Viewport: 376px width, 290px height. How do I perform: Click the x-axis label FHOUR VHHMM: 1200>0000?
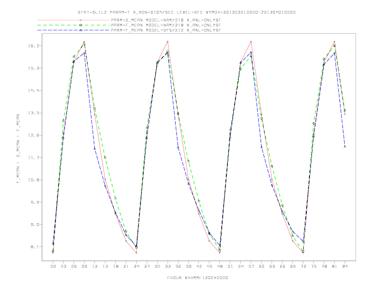point(197,278)
